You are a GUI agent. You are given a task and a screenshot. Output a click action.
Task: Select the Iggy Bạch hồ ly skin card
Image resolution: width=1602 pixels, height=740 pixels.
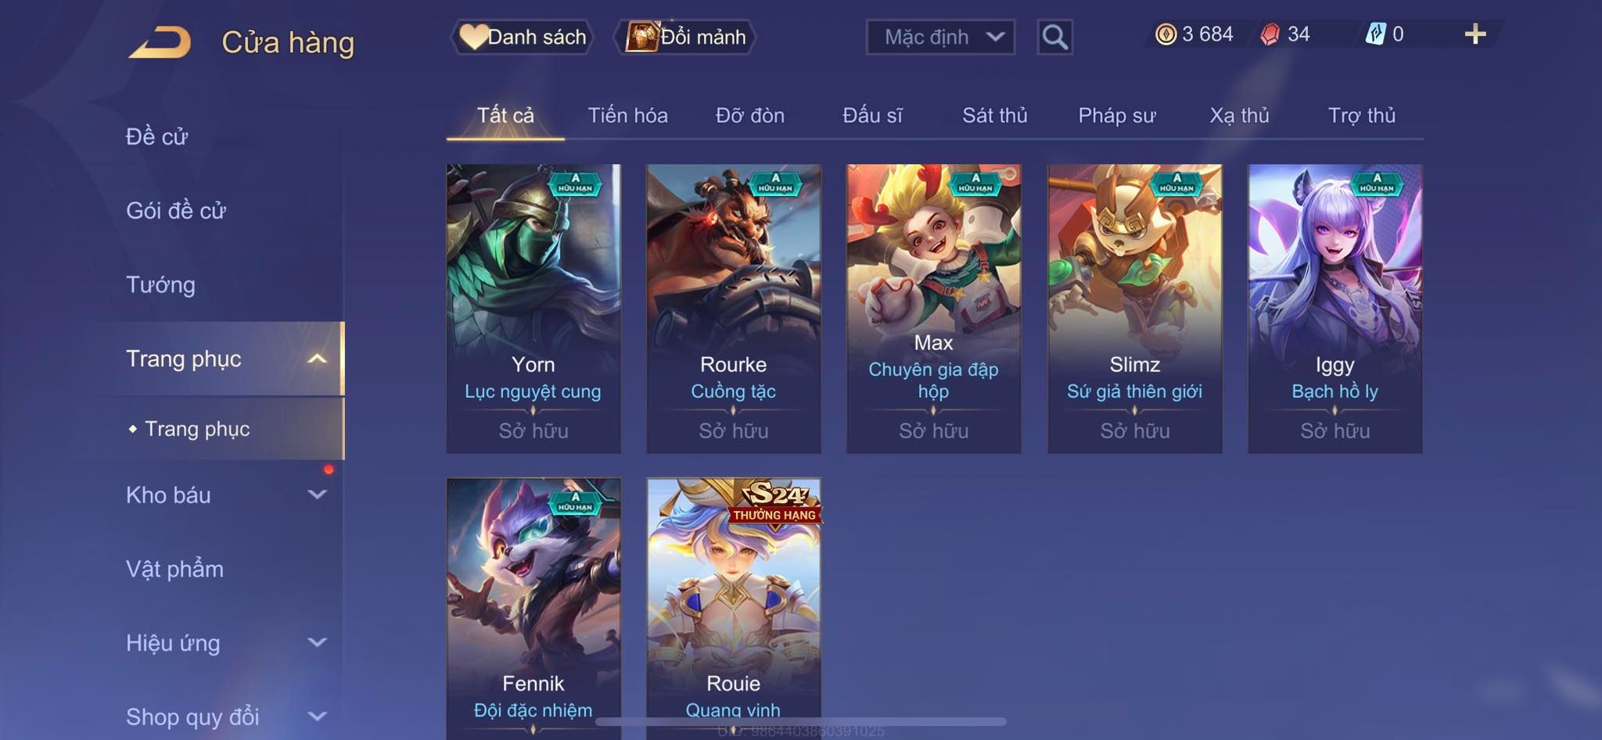coord(1334,309)
